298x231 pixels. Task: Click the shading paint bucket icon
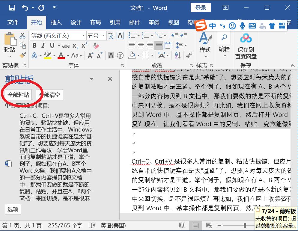click(x=132, y=55)
